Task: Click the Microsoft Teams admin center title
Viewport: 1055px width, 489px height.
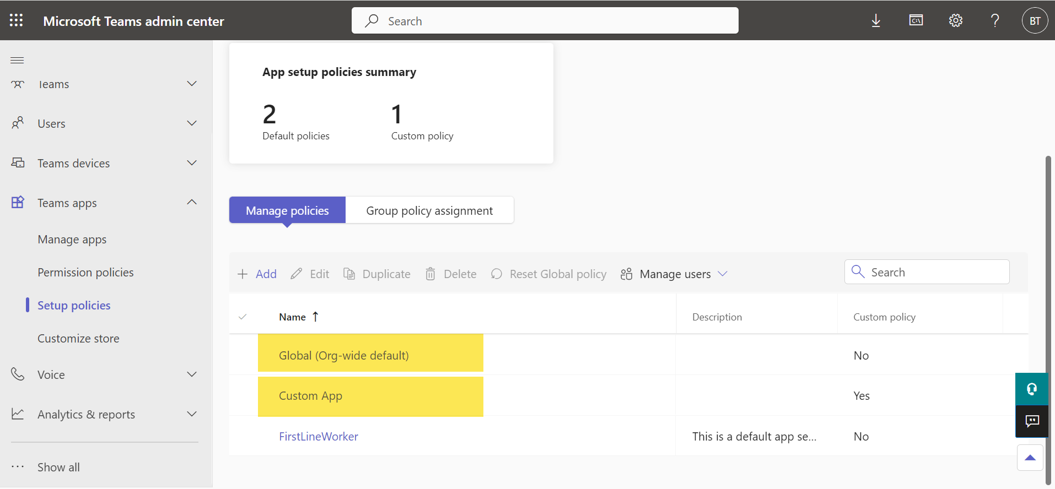Action: [134, 21]
